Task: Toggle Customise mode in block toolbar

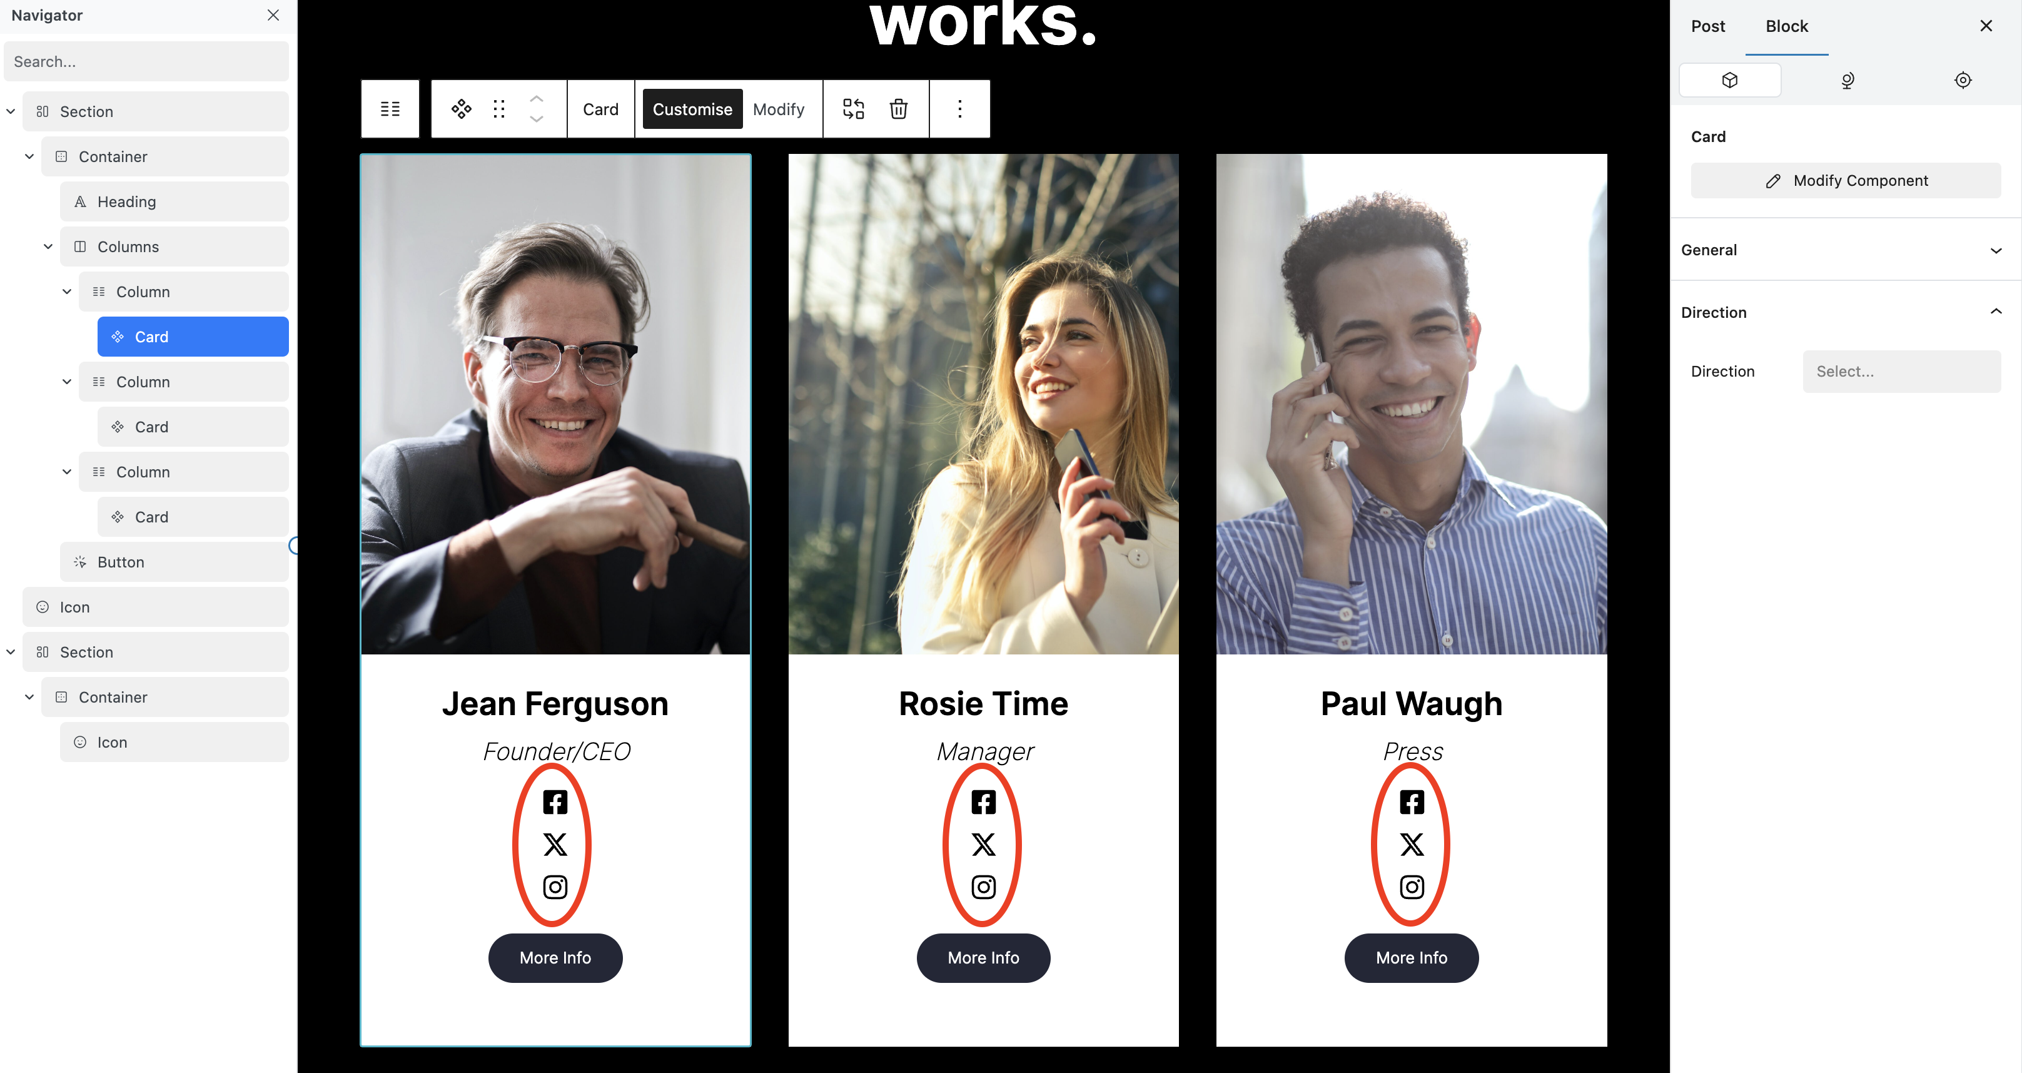Action: point(692,109)
